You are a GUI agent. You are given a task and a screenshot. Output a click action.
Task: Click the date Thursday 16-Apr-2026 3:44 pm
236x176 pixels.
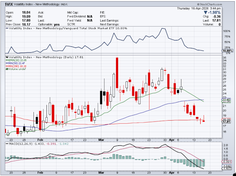(x=199, y=8)
